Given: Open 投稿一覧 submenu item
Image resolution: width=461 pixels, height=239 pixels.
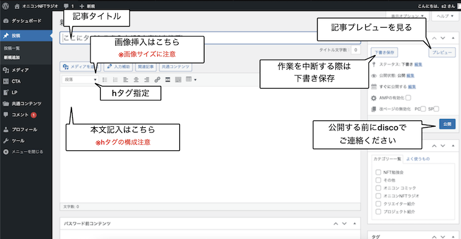Looking at the screenshot, I should (12, 48).
